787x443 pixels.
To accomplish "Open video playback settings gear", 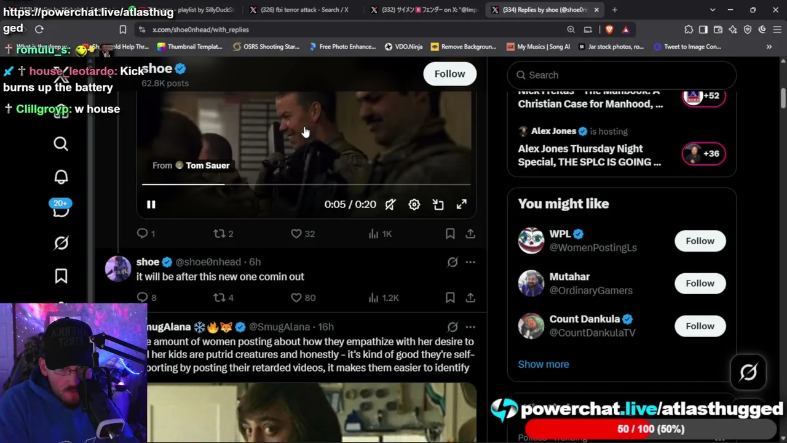I will pos(414,204).
